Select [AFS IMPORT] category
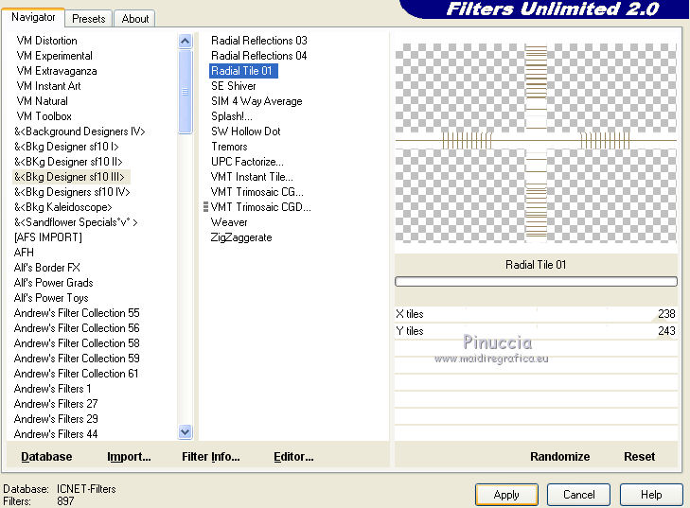The image size is (690, 508). (48, 237)
